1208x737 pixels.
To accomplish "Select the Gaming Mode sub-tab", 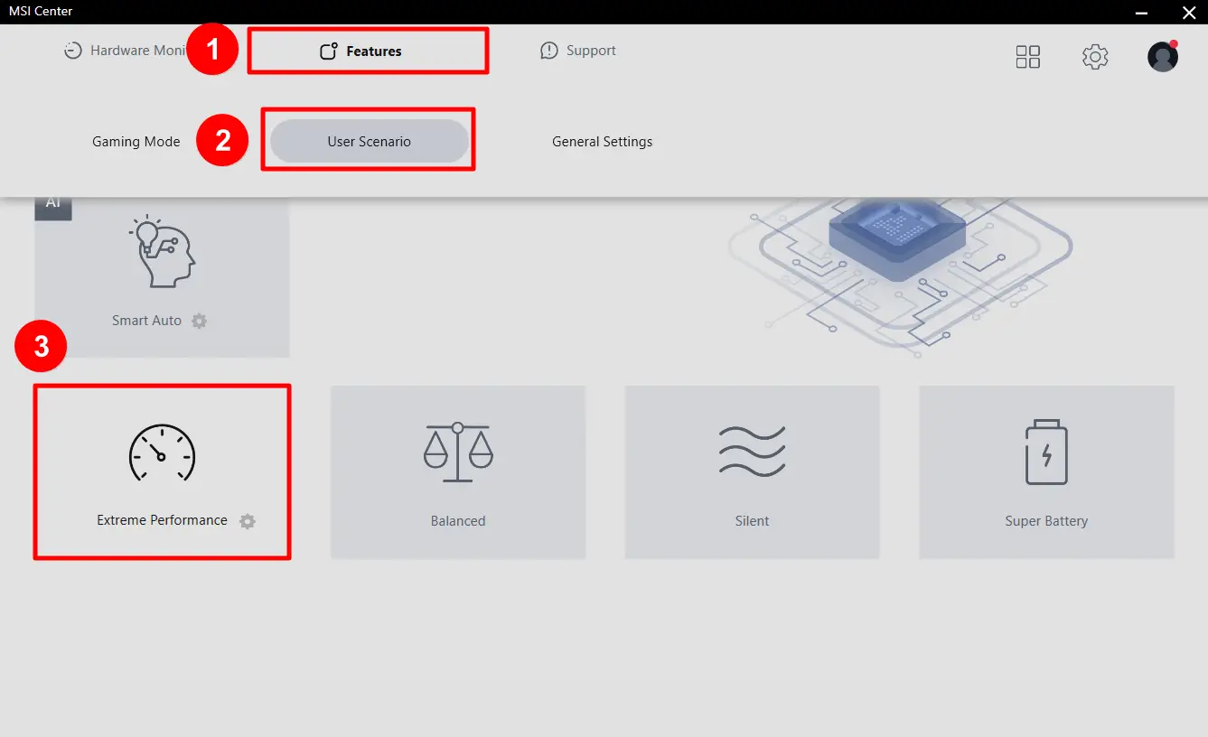I will coord(136,142).
